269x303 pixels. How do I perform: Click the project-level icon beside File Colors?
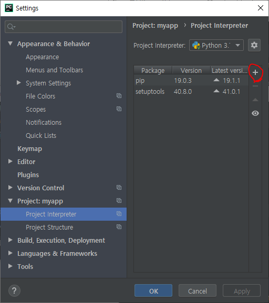(119, 95)
